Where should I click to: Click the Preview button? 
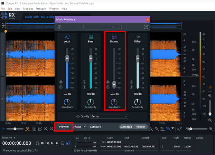pyautogui.click(x=64, y=127)
